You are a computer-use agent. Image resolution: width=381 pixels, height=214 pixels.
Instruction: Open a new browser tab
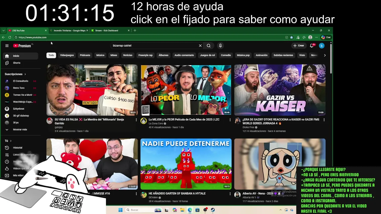[135, 30]
